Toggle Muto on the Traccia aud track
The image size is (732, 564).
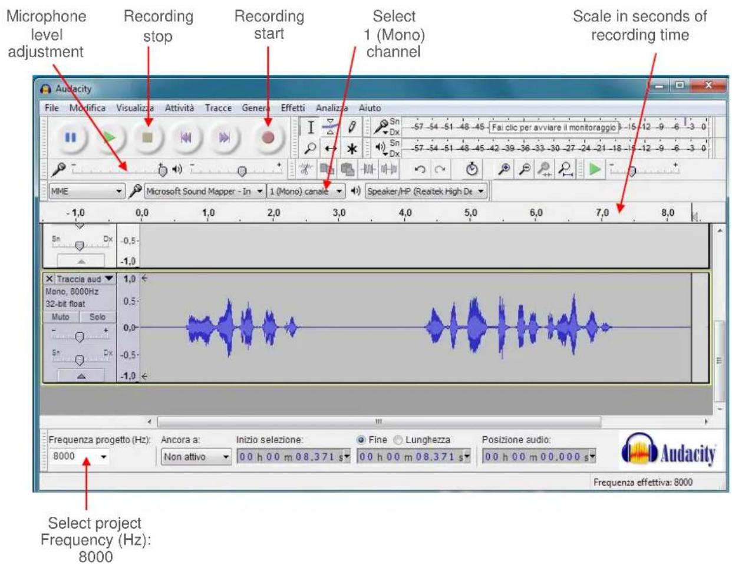[x=60, y=317]
